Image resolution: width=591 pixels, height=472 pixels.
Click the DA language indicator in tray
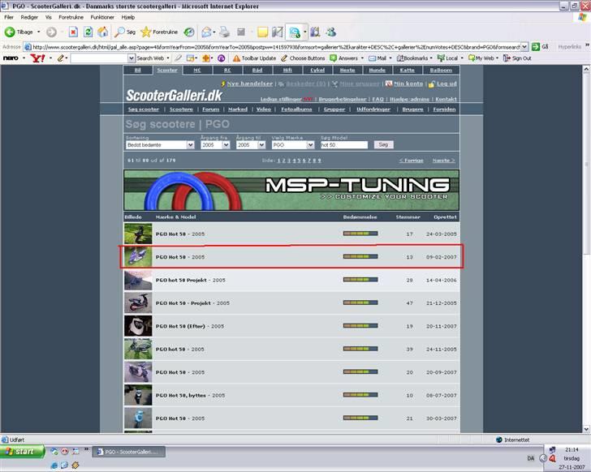(x=530, y=458)
